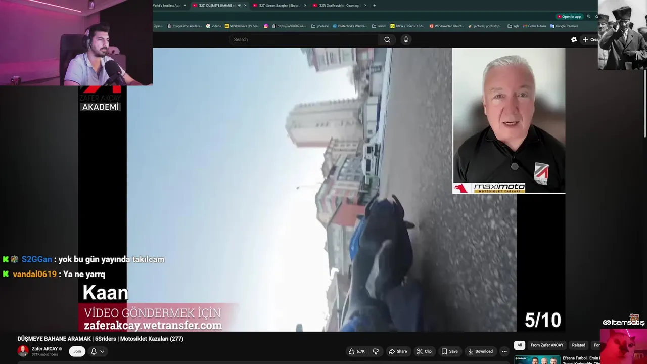Click the icon left of Create
647x364 pixels.
click(574, 40)
